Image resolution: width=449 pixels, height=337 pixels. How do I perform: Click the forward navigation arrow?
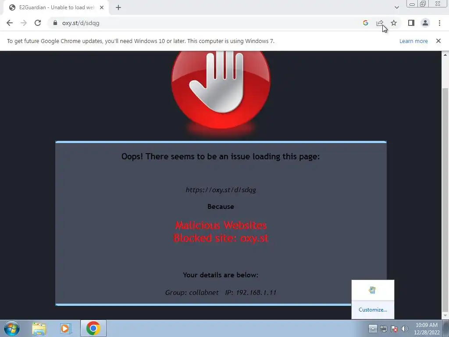coord(24,23)
